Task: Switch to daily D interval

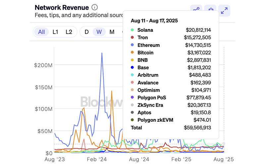Action: click(86, 32)
